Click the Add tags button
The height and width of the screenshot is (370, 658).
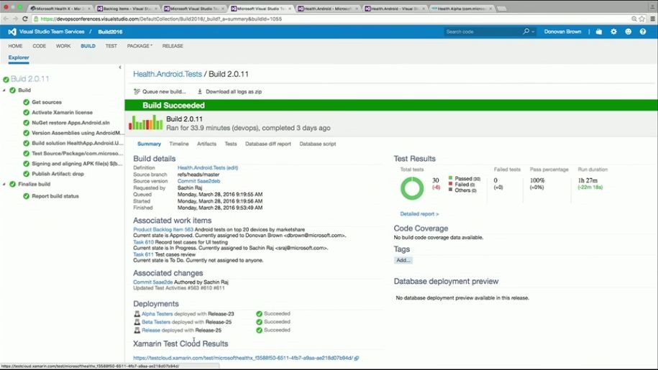[x=403, y=260]
